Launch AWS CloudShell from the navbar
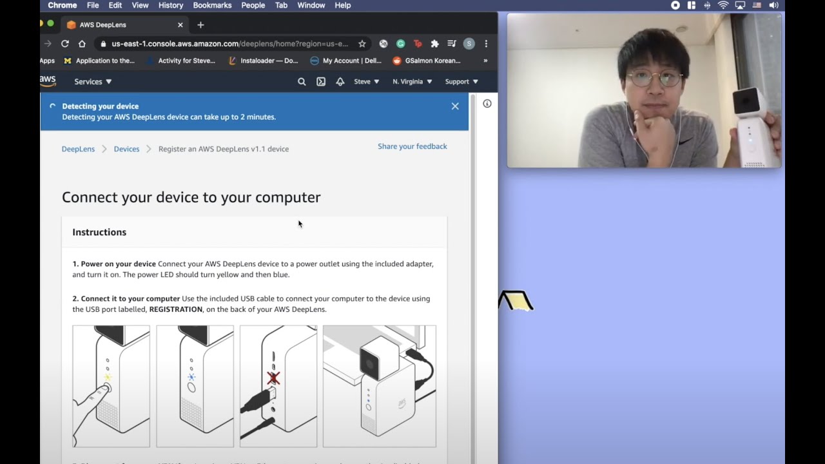The height and width of the screenshot is (464, 825). coord(321,82)
